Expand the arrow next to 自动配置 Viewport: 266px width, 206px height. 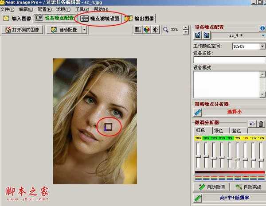[84, 30]
